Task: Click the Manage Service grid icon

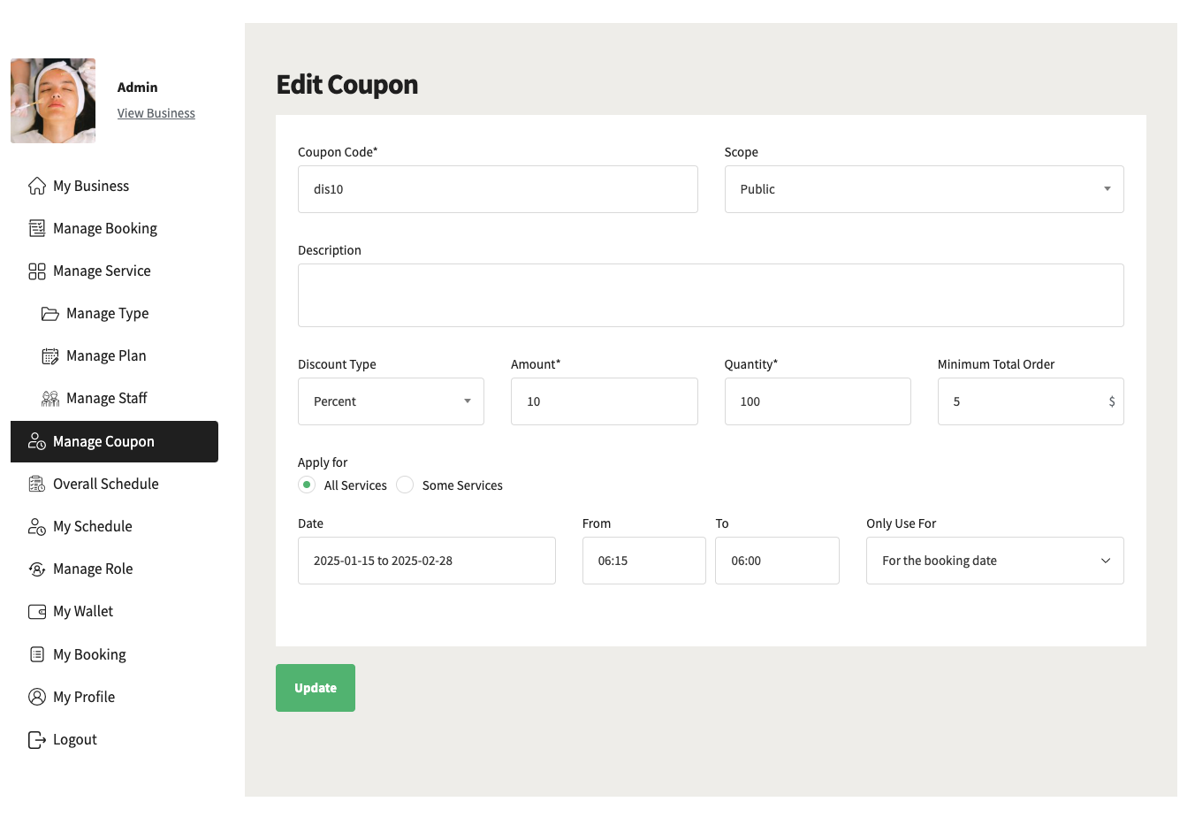Action: tap(37, 271)
